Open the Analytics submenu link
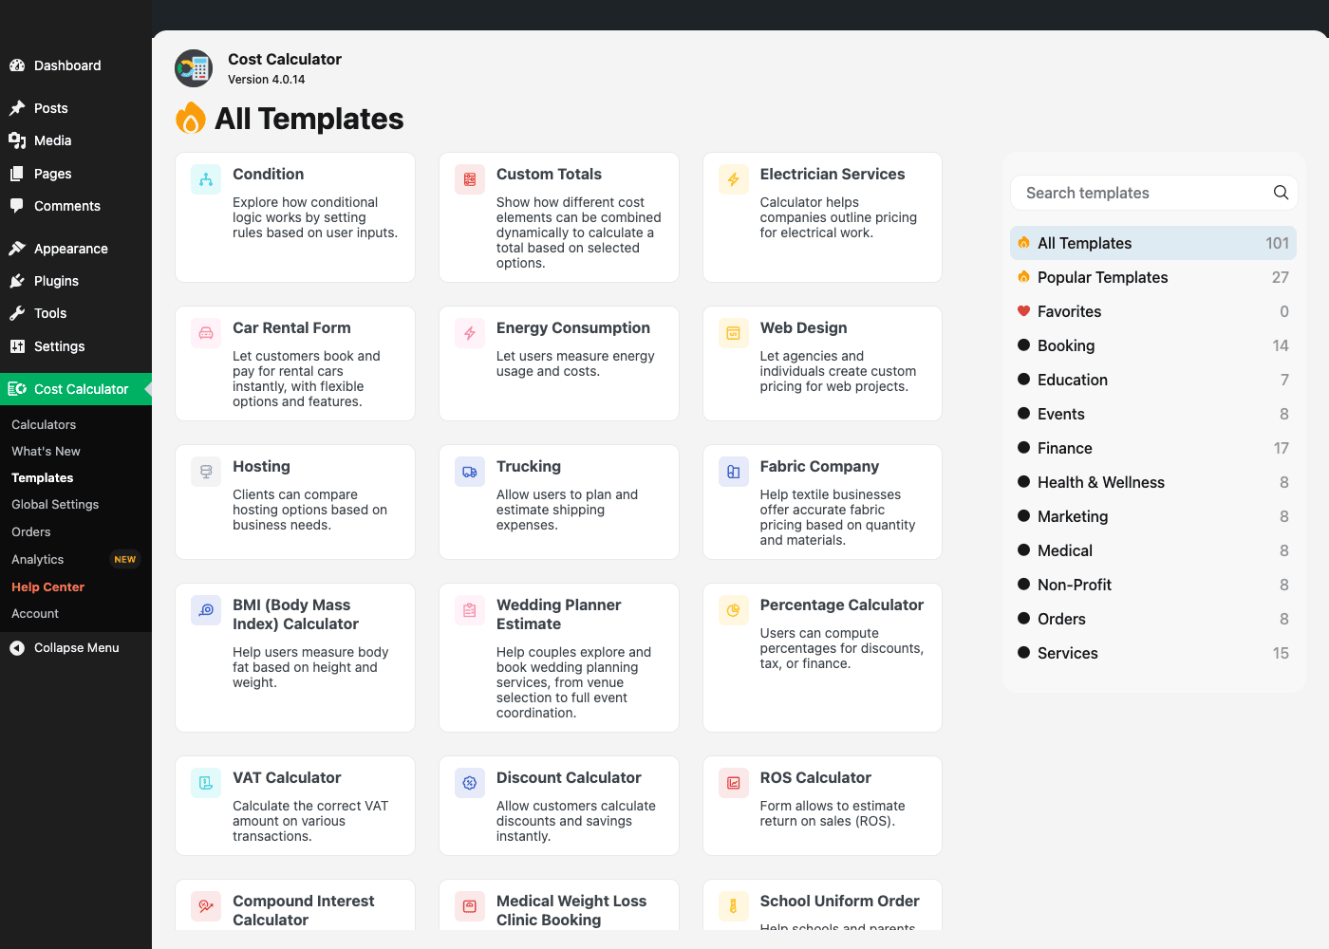The image size is (1329, 949). tap(38, 559)
